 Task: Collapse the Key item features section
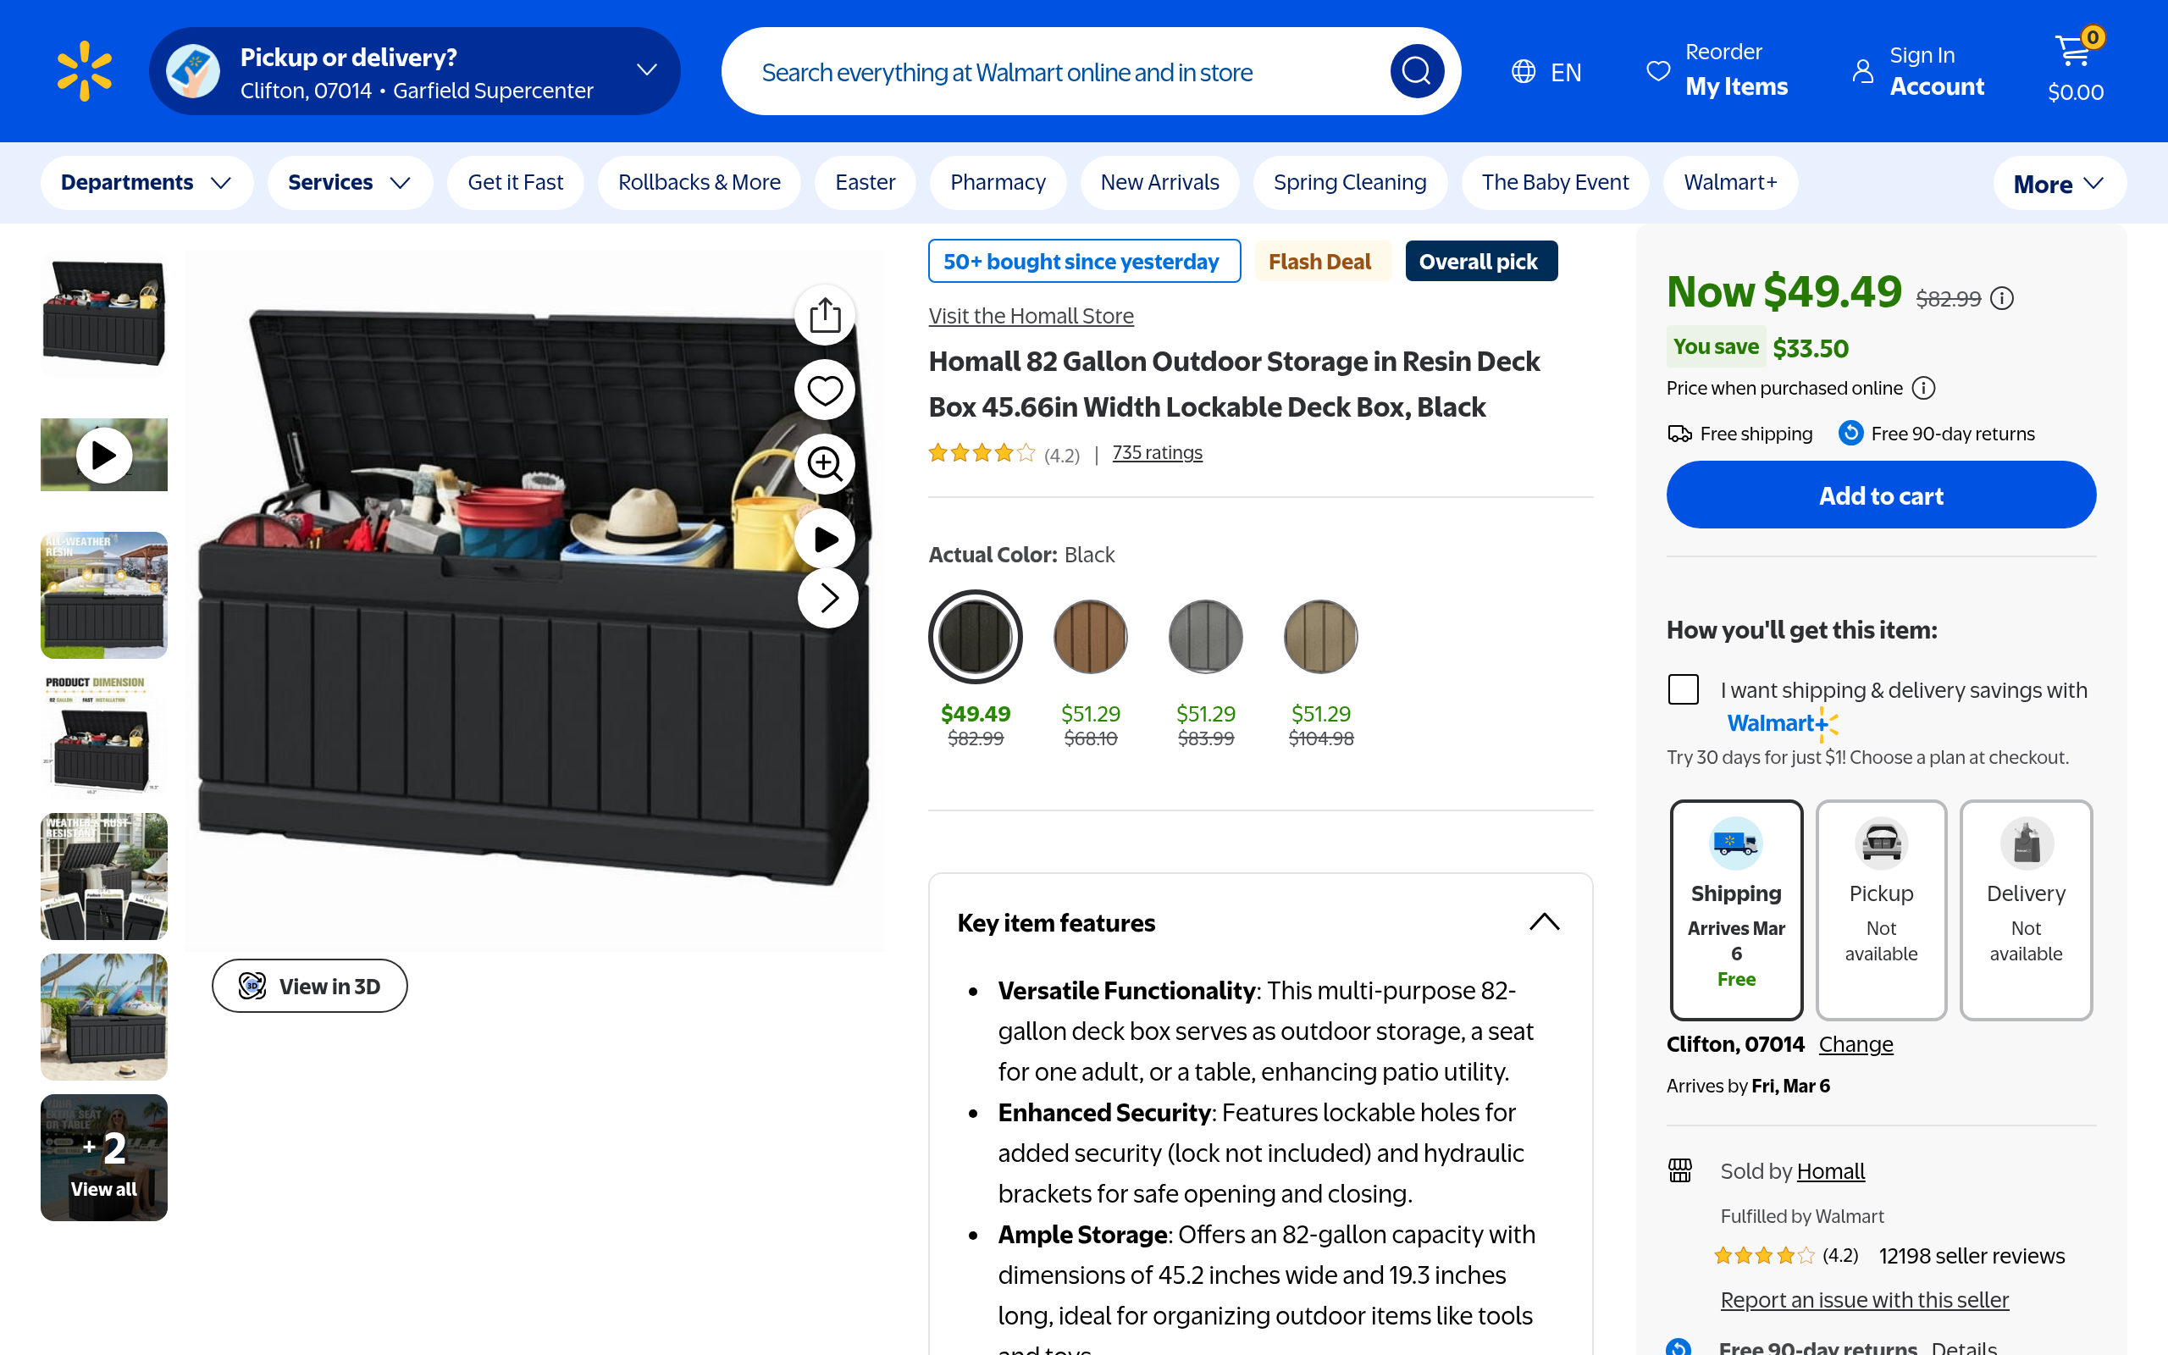click(1544, 922)
